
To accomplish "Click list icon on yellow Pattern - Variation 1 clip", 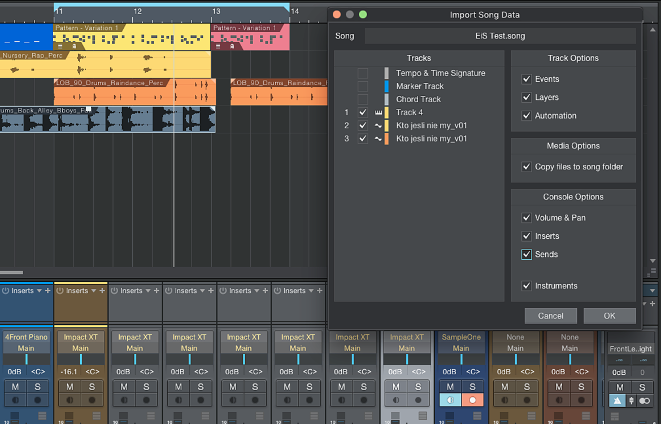I will tap(60, 46).
